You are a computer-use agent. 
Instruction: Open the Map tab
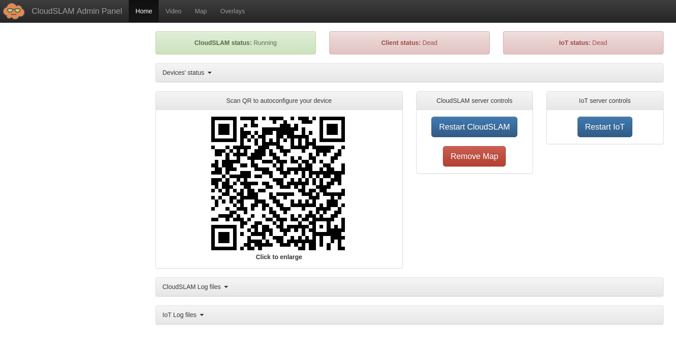click(x=201, y=11)
